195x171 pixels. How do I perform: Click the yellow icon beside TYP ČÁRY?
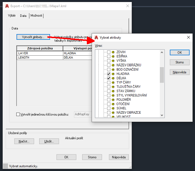pos(113,83)
